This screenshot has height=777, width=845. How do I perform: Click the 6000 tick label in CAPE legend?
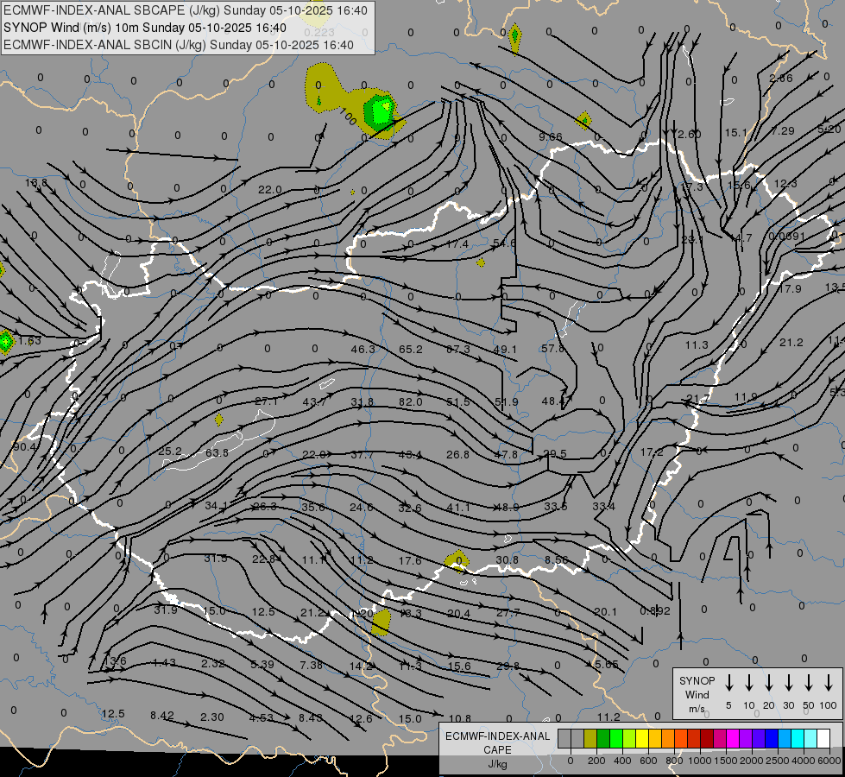pyautogui.click(x=830, y=761)
